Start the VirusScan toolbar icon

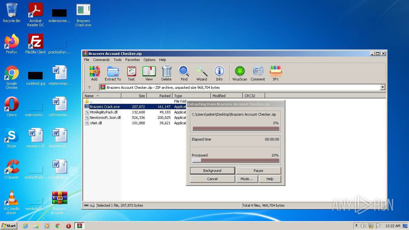coord(240,73)
